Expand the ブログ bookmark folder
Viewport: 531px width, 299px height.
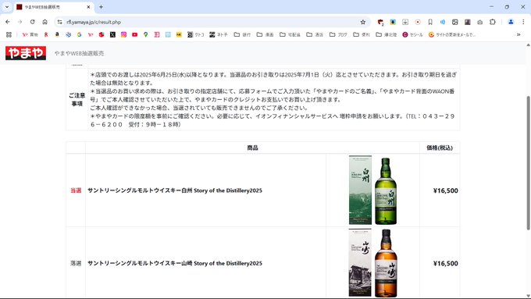pos(338,34)
